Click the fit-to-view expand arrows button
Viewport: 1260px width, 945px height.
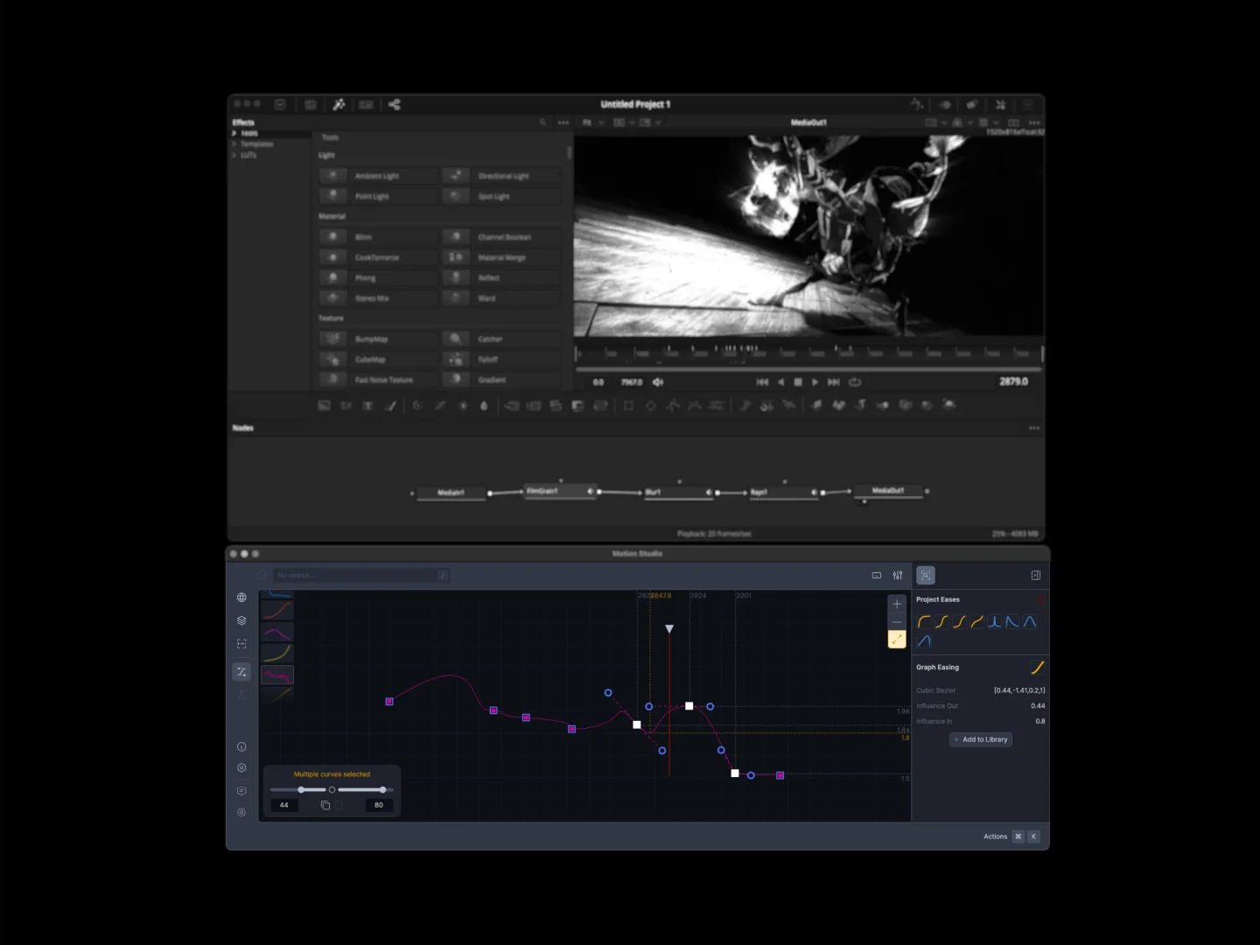coord(897,640)
